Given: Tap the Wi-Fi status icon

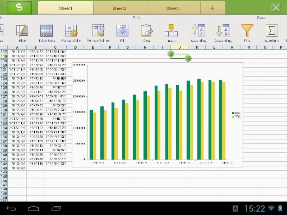Looking at the screenshot, I should 271,208.
